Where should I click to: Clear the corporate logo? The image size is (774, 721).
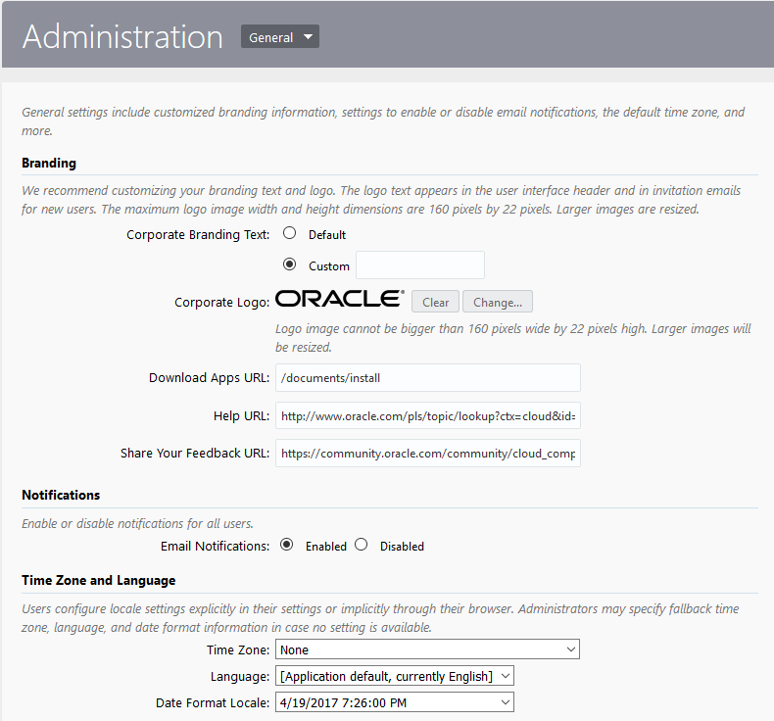tap(435, 302)
